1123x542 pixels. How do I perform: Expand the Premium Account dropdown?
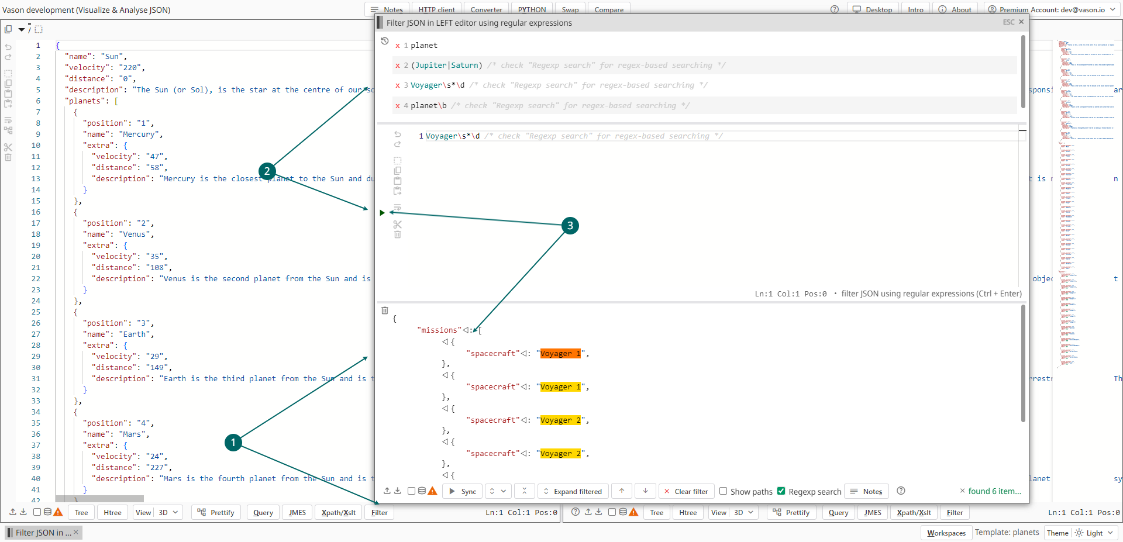(1112, 9)
